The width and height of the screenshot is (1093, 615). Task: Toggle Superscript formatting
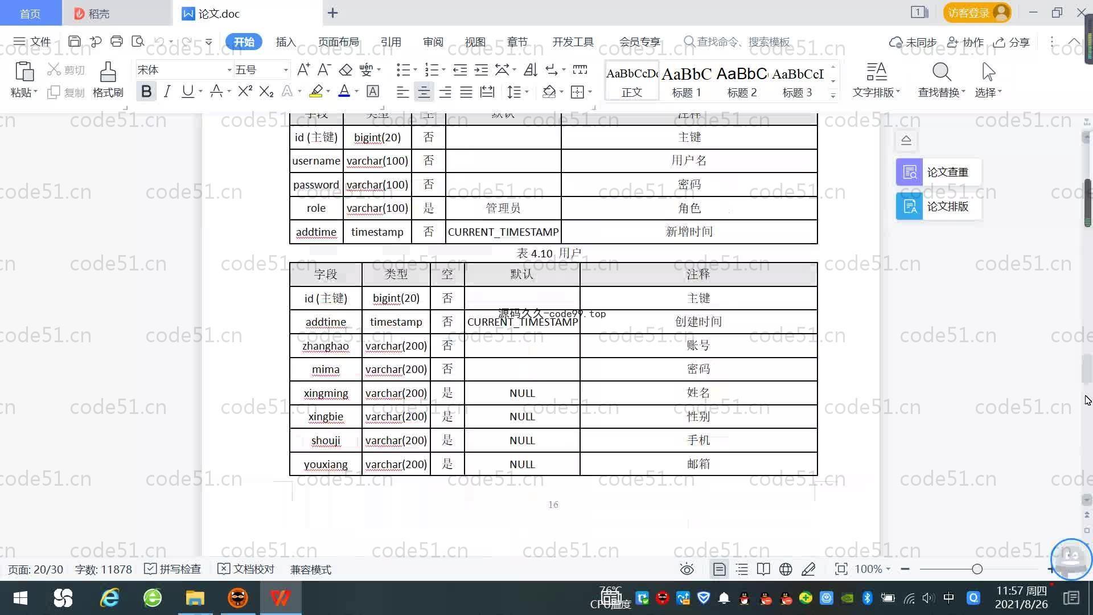point(245,92)
